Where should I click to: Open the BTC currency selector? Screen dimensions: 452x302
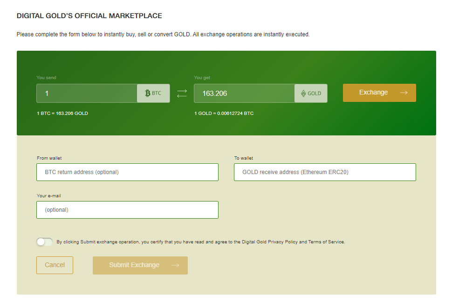pyautogui.click(x=153, y=93)
